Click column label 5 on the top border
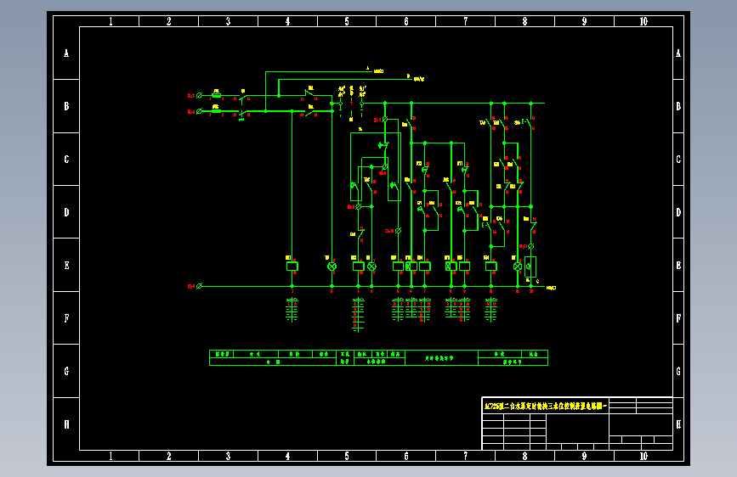The width and height of the screenshot is (737, 477). point(347,21)
